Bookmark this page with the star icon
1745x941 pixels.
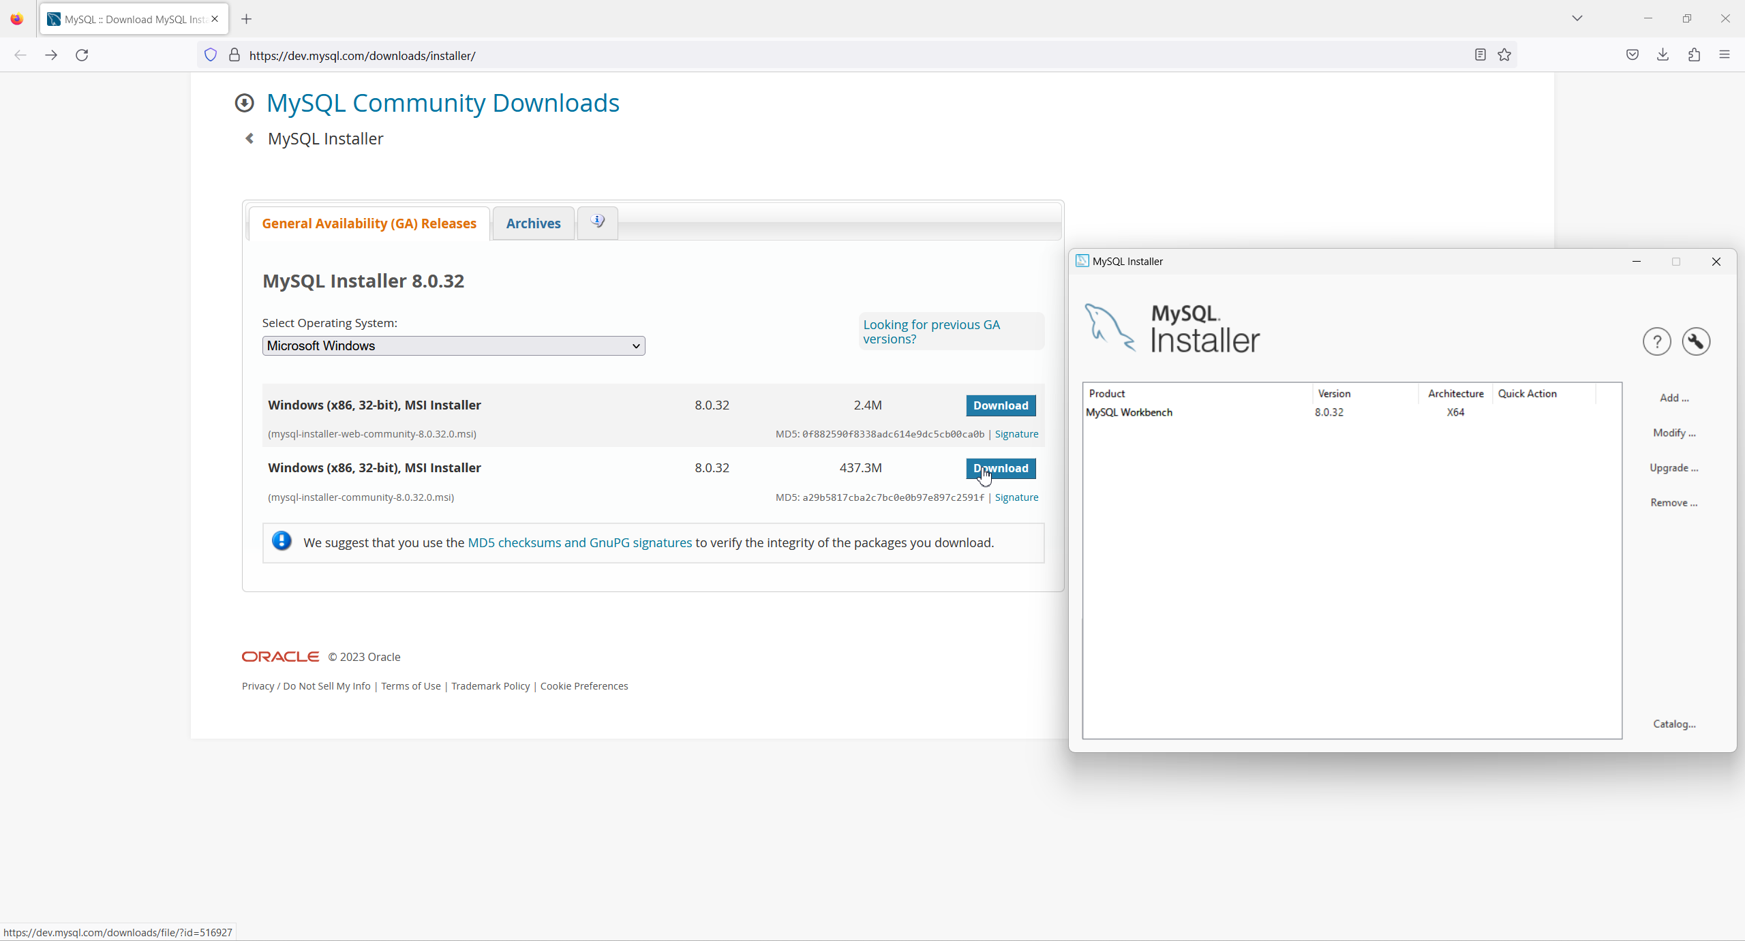(x=1504, y=55)
